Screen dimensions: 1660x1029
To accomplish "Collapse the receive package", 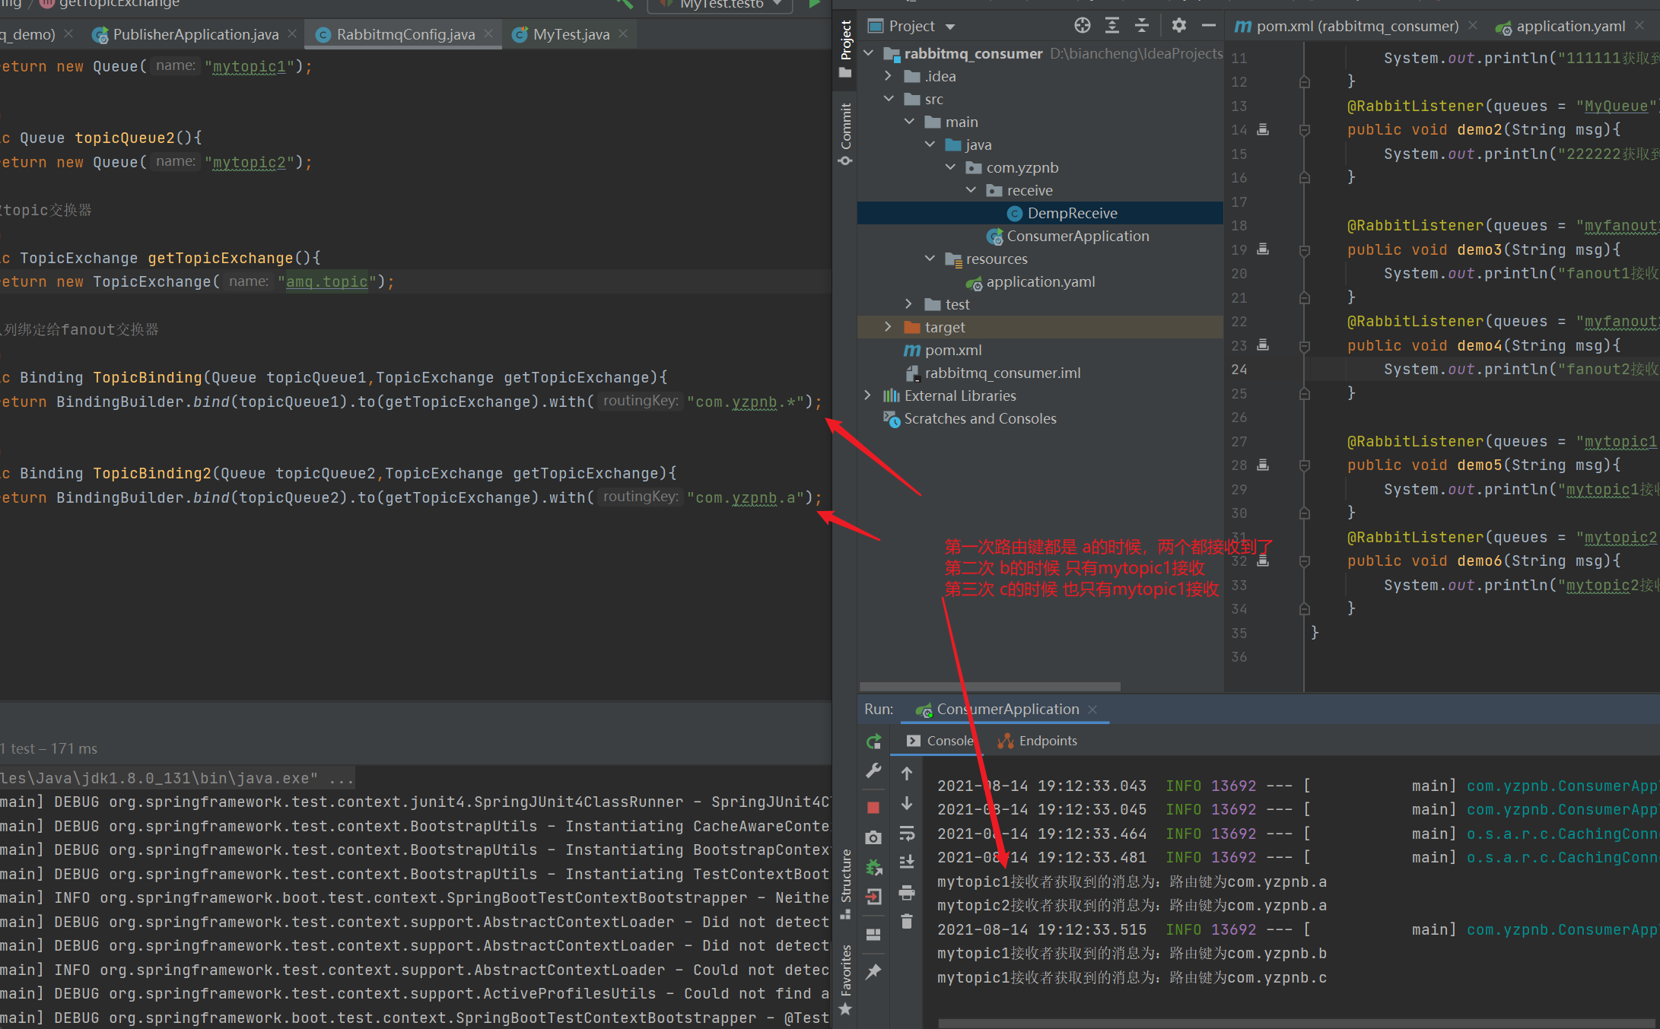I will click(971, 190).
